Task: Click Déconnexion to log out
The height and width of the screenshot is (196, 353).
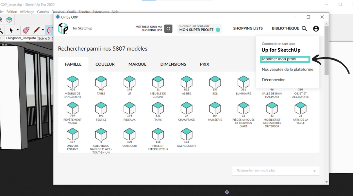Action: [274, 80]
